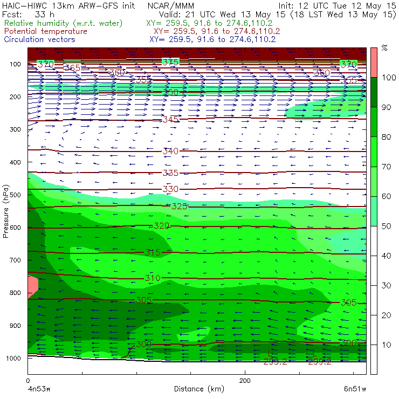This screenshot has width=399, height=399.
Task: Select the title 'HAIC-HIWC 13km ARW-GFS init'
Action: [68, 5]
